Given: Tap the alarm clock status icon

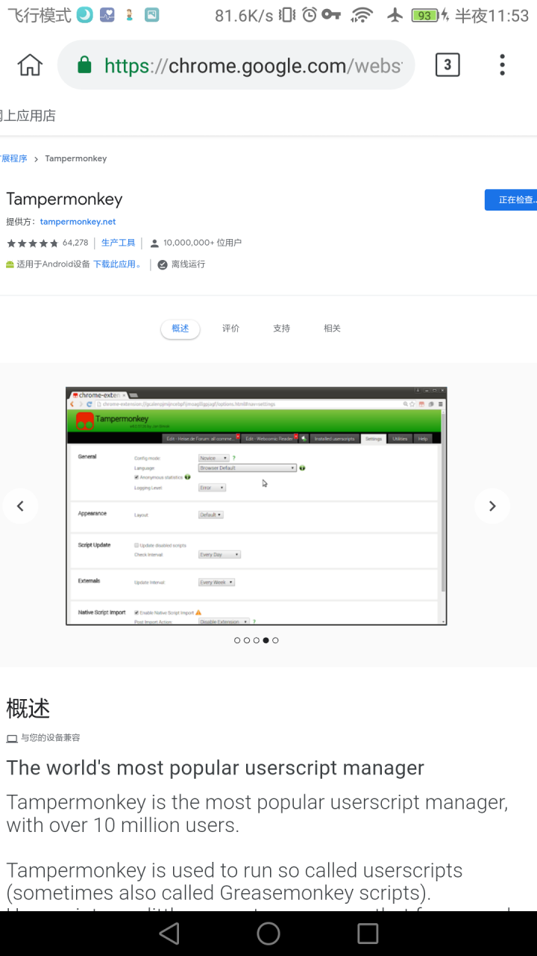Looking at the screenshot, I should pyautogui.click(x=310, y=15).
